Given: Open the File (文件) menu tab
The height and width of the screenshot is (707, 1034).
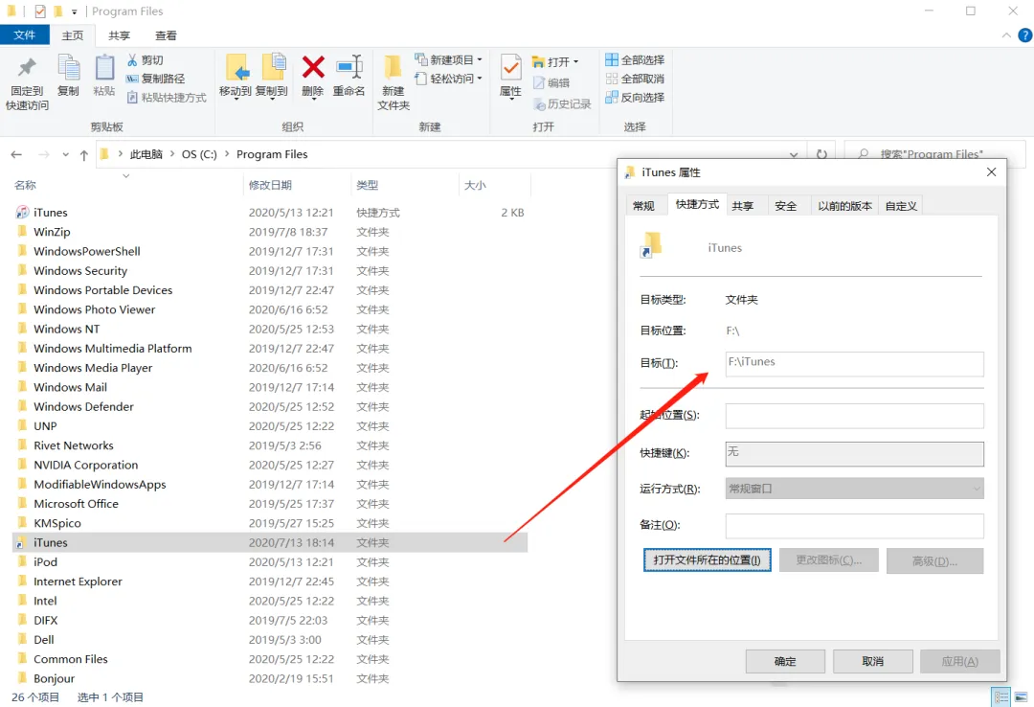Looking at the screenshot, I should 24,35.
